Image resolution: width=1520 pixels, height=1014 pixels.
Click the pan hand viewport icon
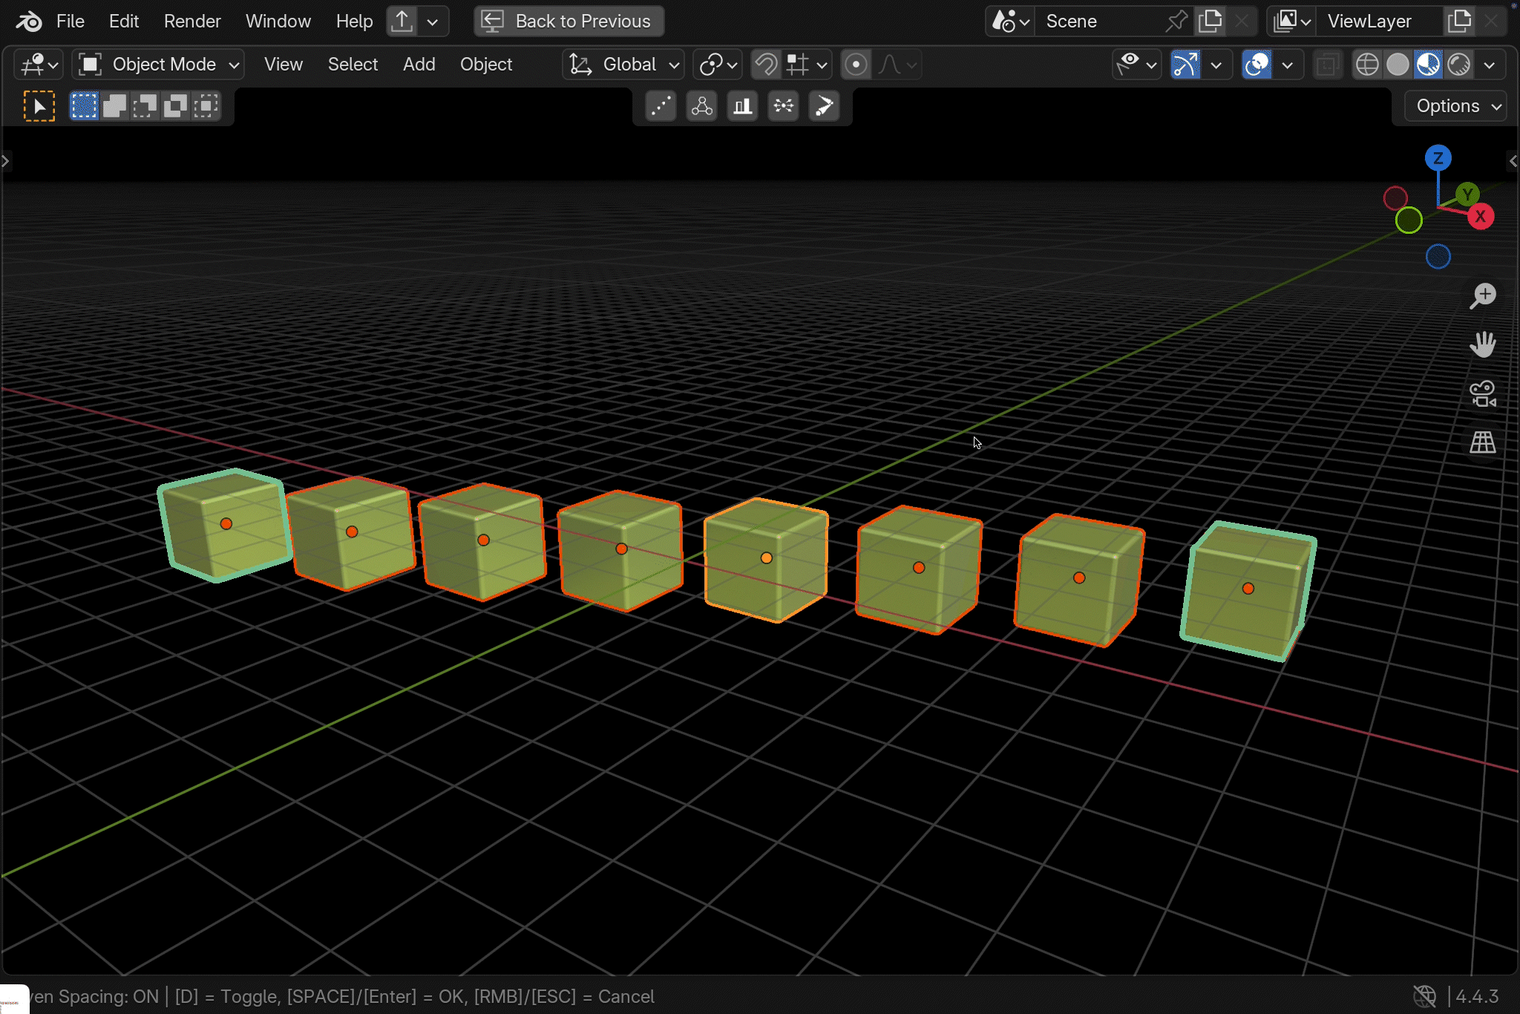pyautogui.click(x=1483, y=344)
